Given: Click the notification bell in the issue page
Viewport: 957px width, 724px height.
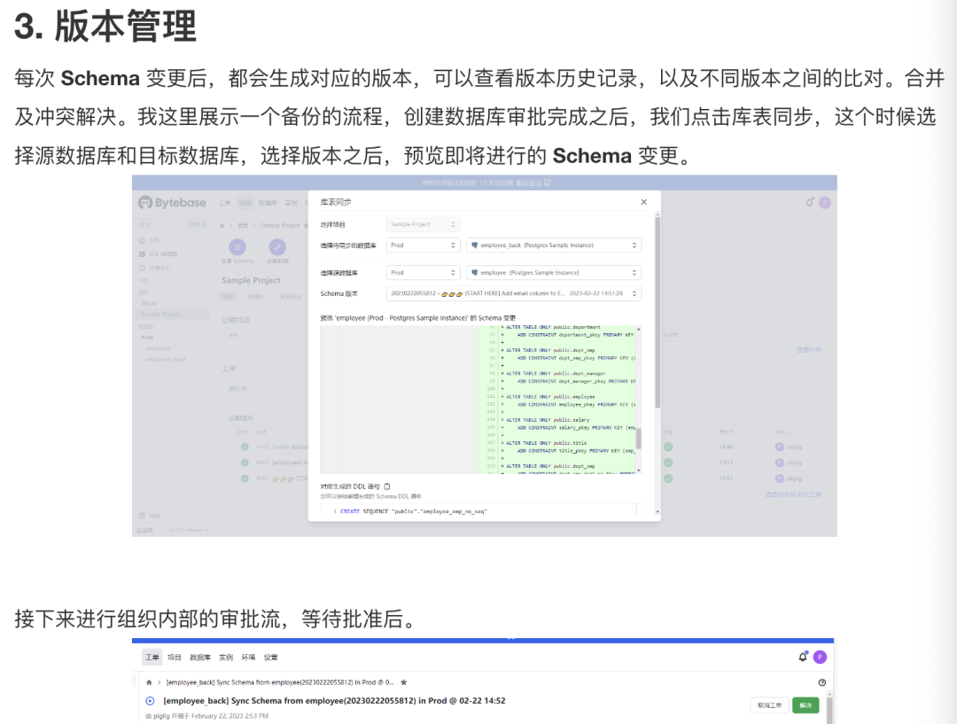Looking at the screenshot, I should pyautogui.click(x=803, y=657).
